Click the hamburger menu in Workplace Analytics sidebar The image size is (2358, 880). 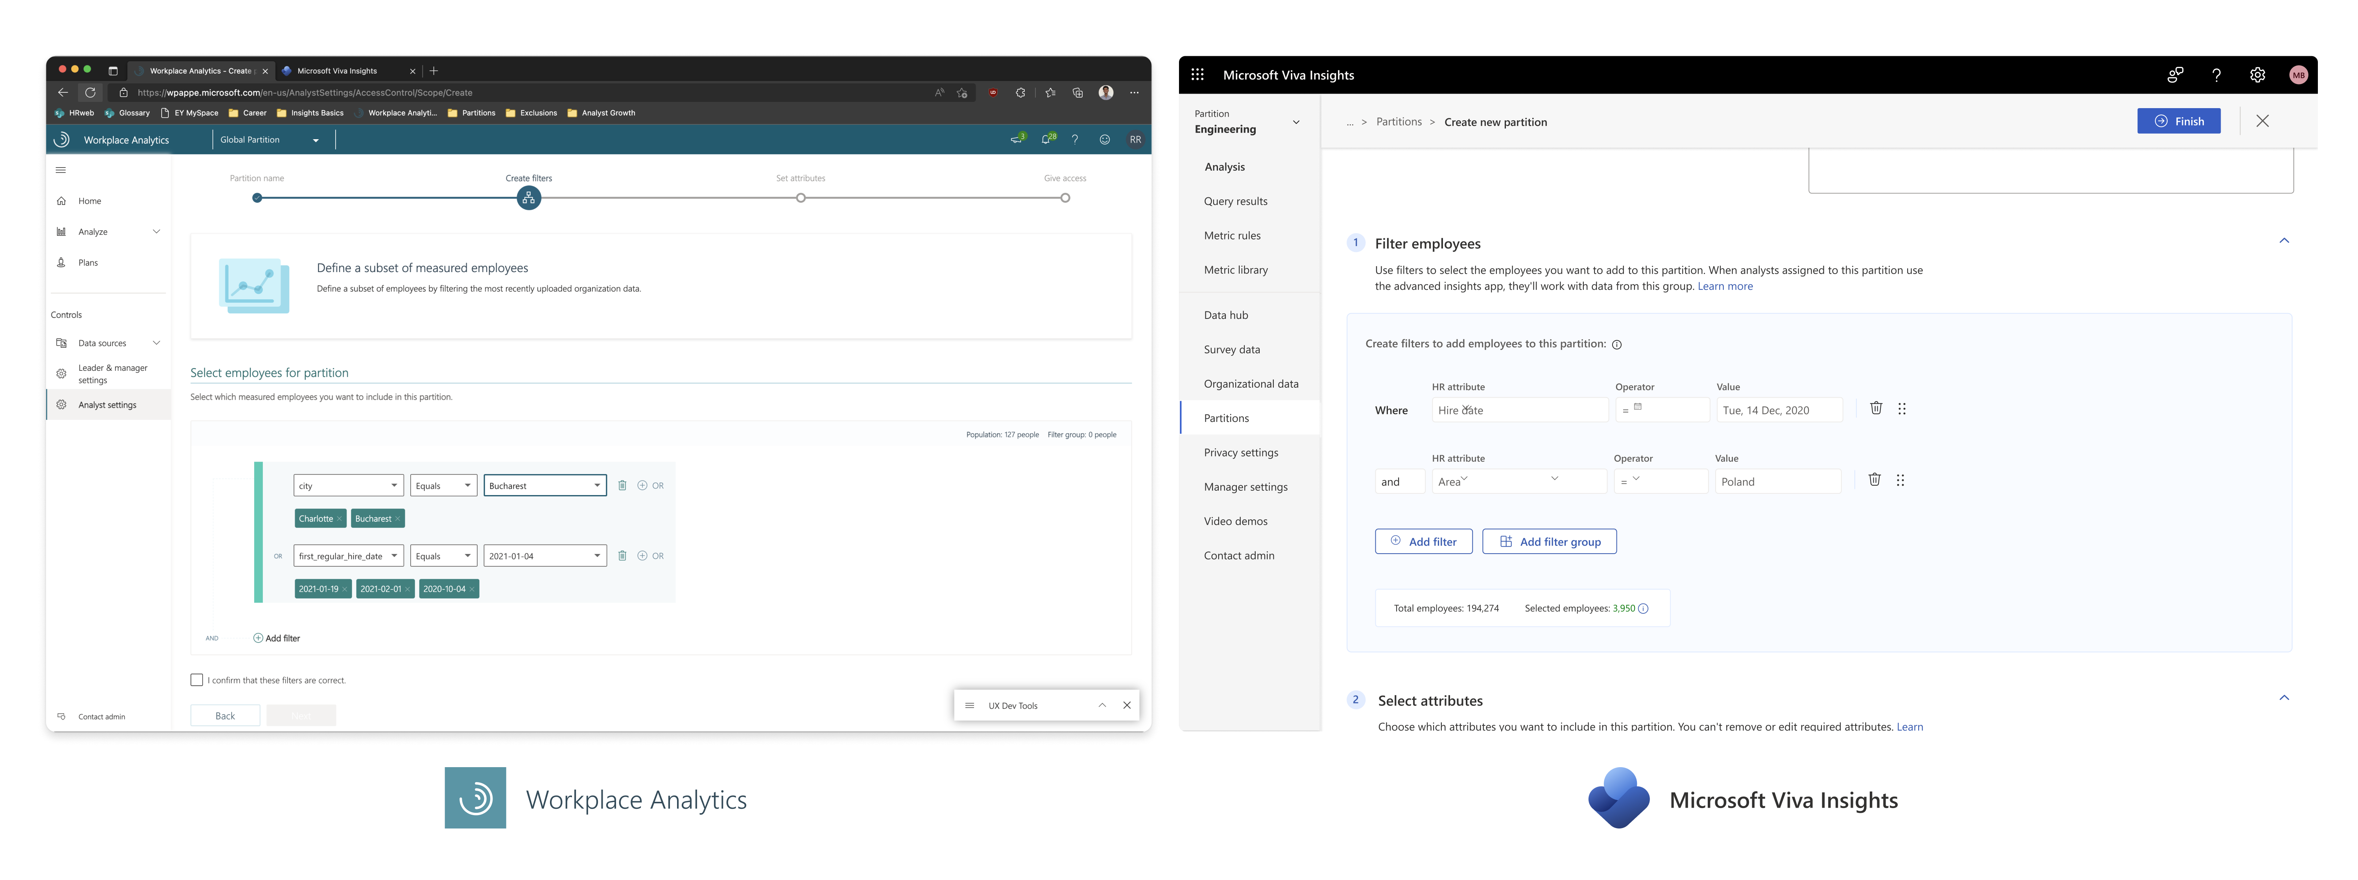tap(61, 170)
